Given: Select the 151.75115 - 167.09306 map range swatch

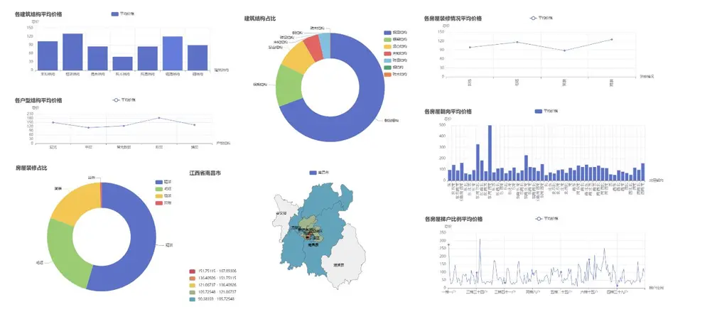Looking at the screenshot, I should [x=192, y=271].
